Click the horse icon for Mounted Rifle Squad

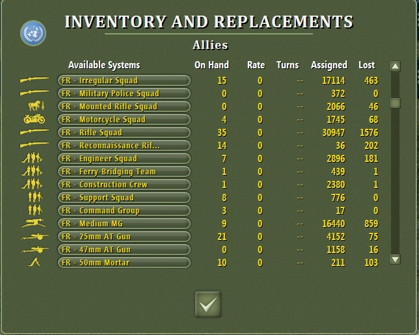(x=36, y=105)
